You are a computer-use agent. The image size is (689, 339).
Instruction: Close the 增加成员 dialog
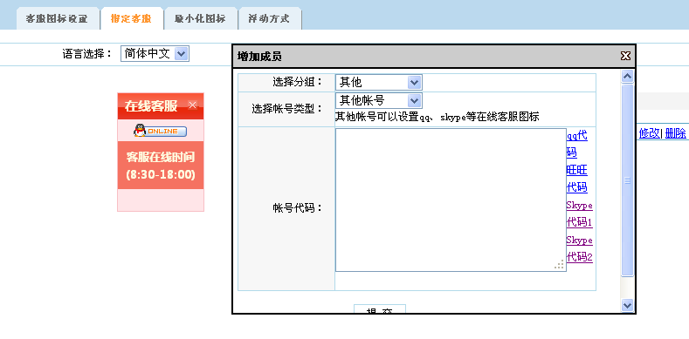(x=625, y=56)
